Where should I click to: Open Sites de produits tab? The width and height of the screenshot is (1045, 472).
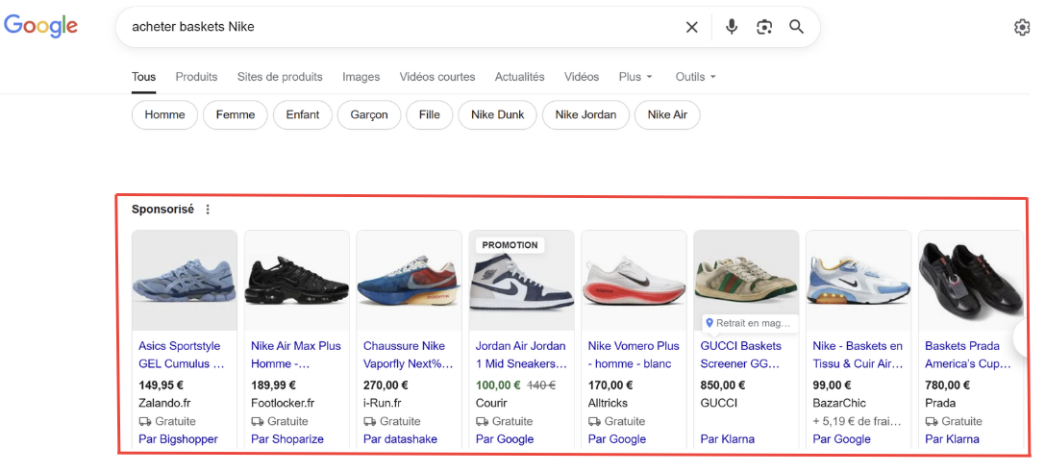[x=280, y=77]
